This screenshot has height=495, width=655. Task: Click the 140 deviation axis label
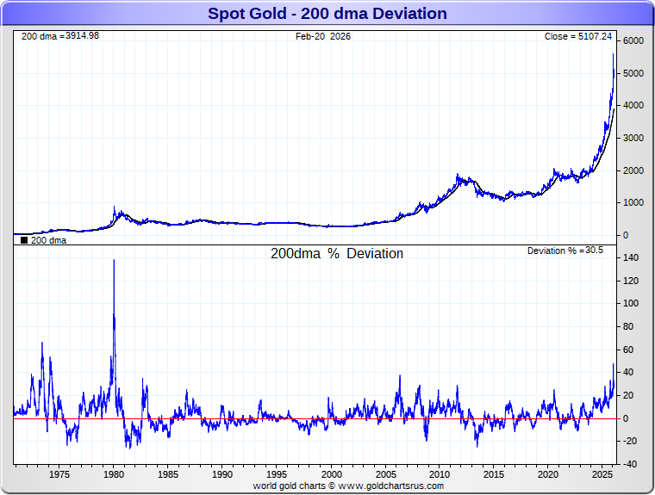tap(631, 258)
